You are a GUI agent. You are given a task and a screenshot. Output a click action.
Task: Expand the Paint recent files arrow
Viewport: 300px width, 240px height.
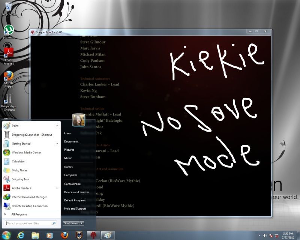[x=57, y=126]
